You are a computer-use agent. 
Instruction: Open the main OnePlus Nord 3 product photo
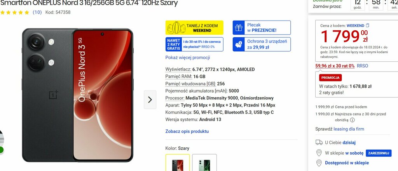[77, 95]
